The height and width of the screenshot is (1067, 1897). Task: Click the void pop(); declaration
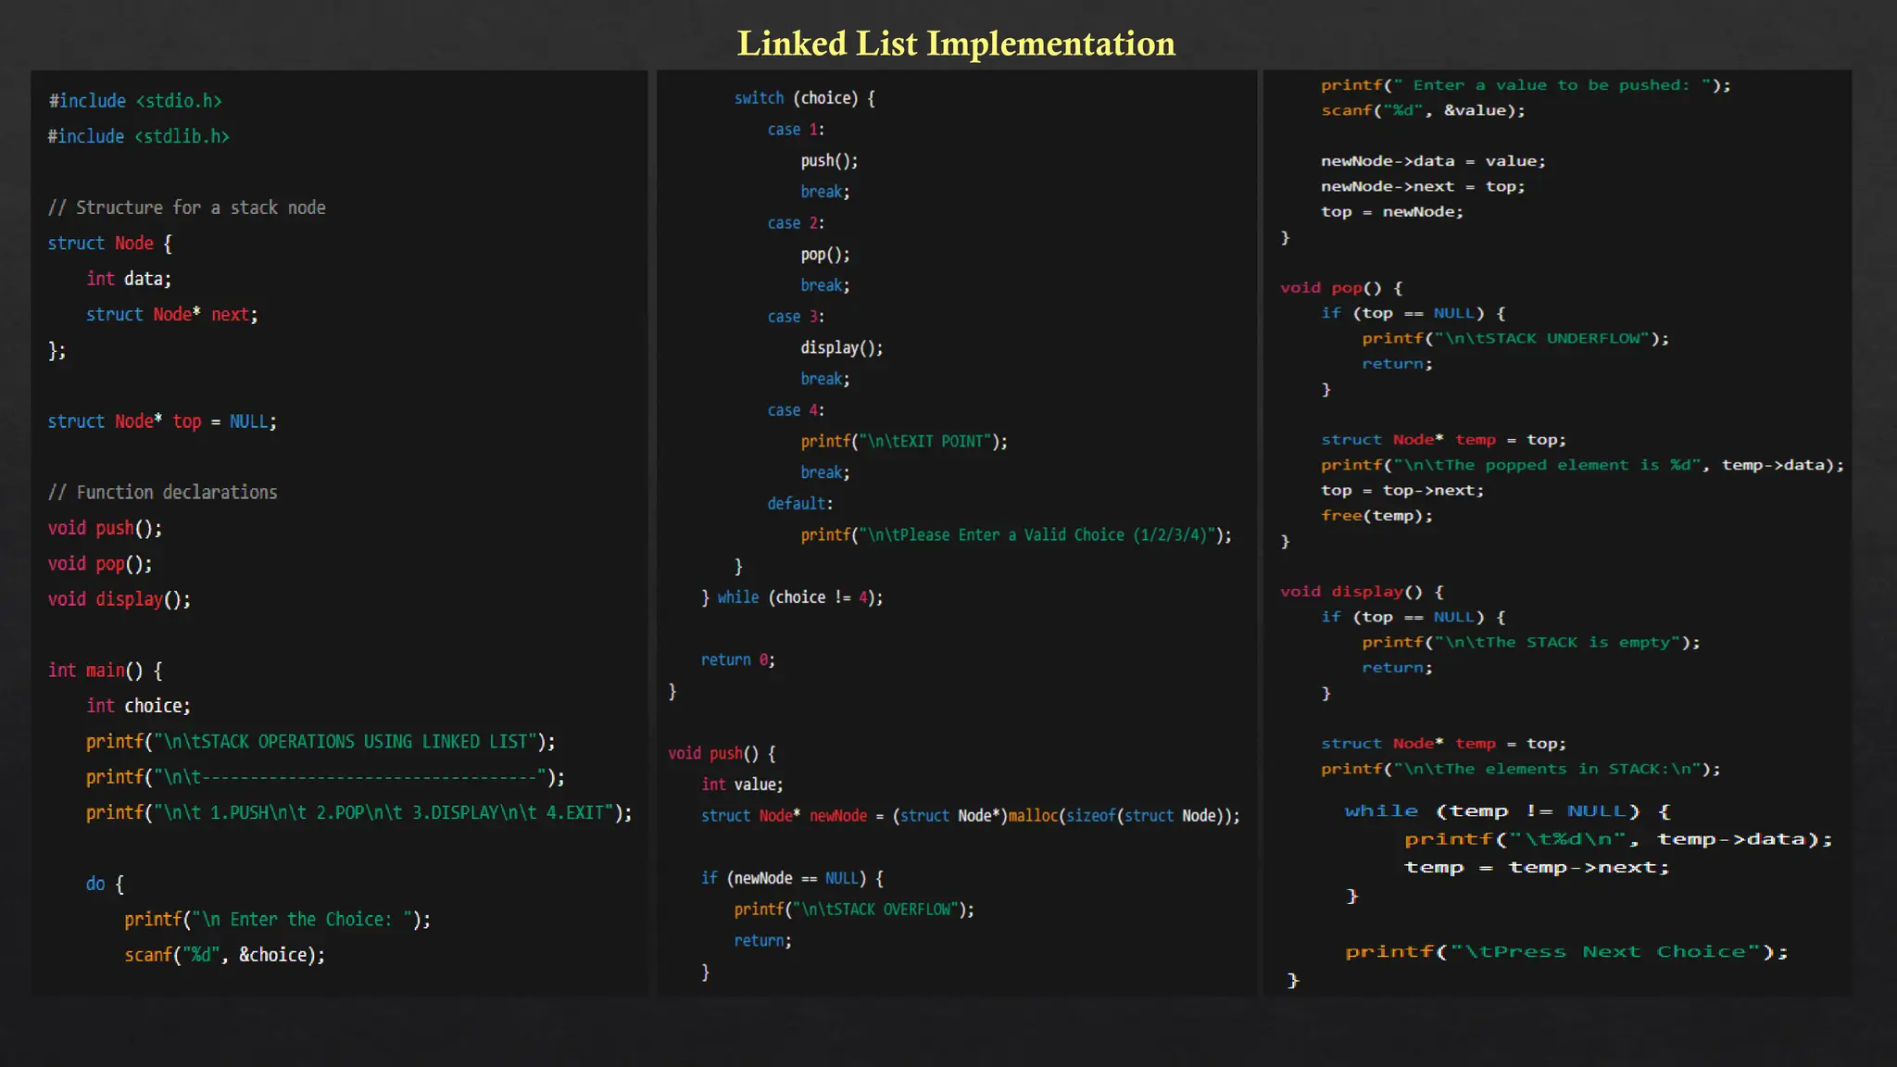click(x=100, y=564)
